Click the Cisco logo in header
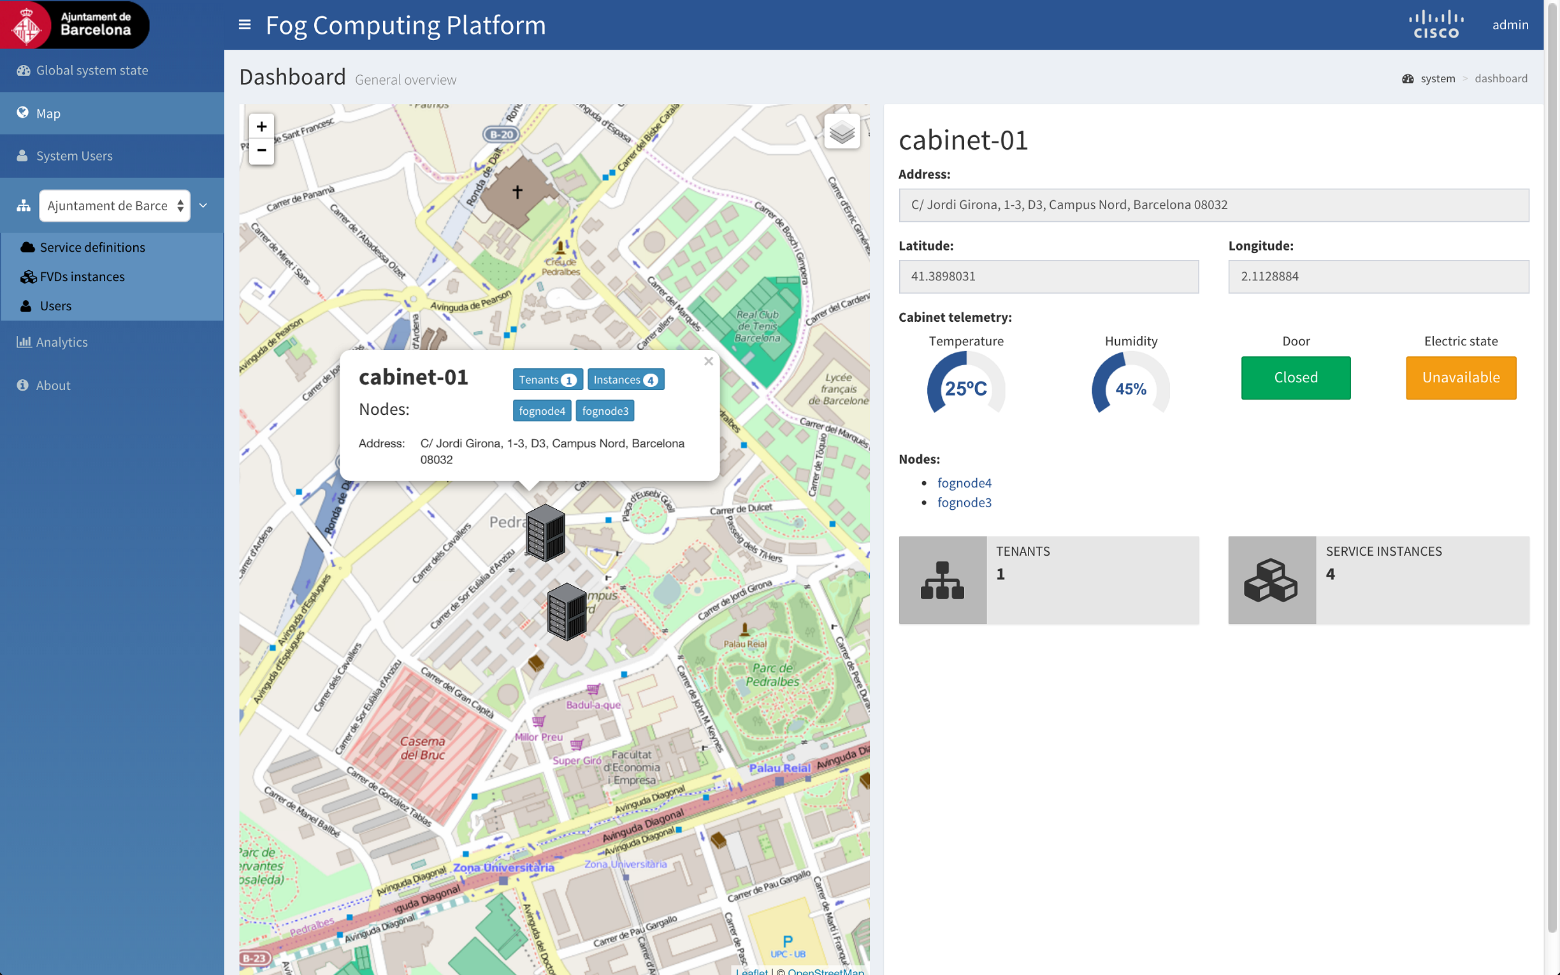1560x975 pixels. point(1436,24)
